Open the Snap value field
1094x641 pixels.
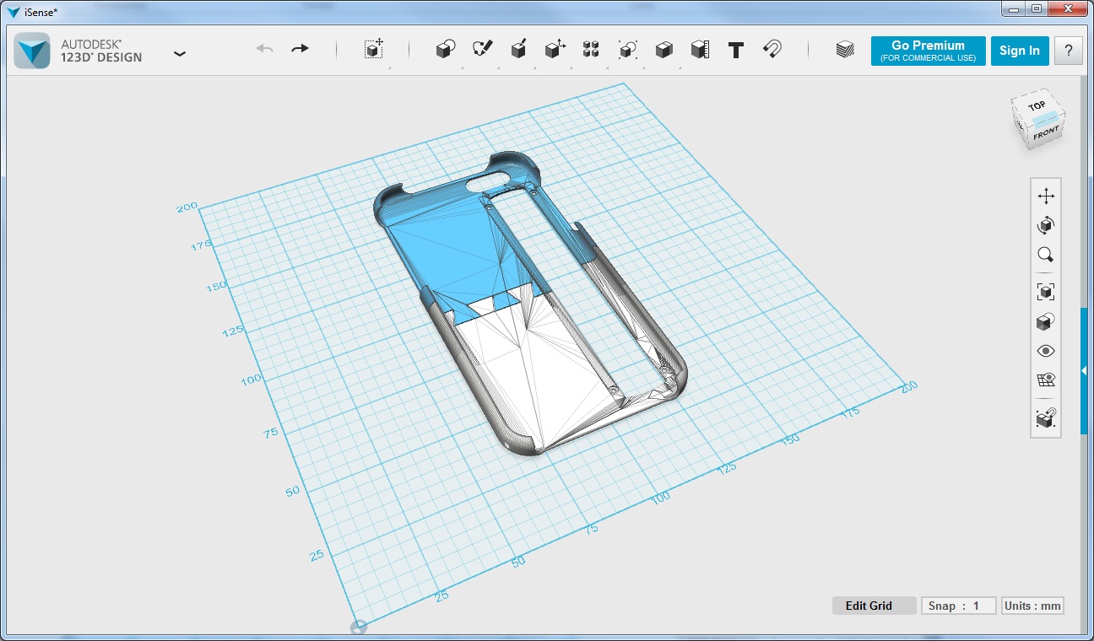coord(958,606)
